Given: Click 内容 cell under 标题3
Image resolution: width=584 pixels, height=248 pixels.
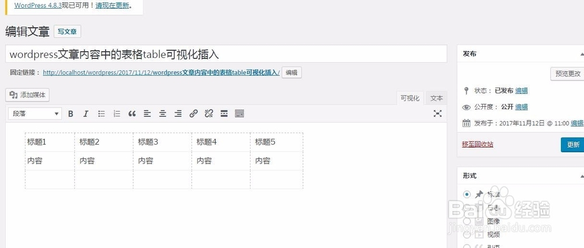Looking at the screenshot, I should click(x=162, y=161).
